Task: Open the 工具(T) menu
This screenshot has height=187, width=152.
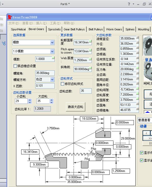Action: coord(55,23)
